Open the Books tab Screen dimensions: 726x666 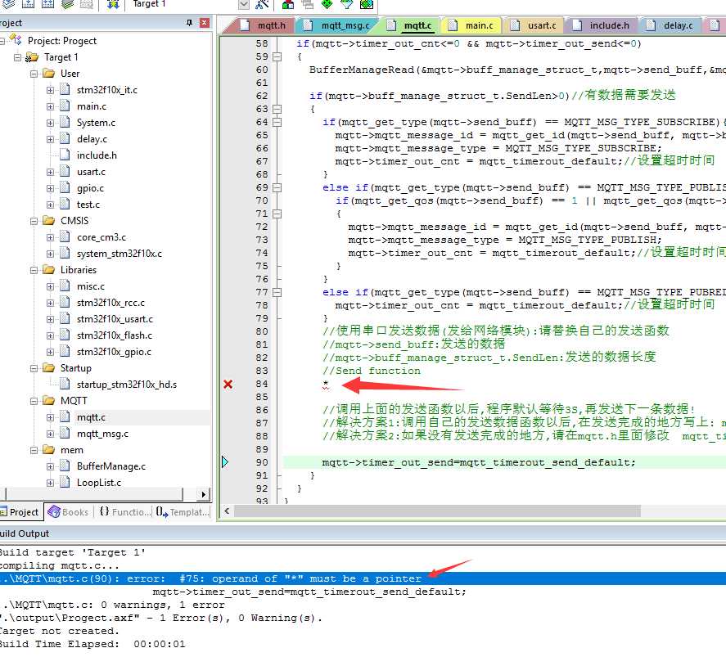click(x=69, y=512)
